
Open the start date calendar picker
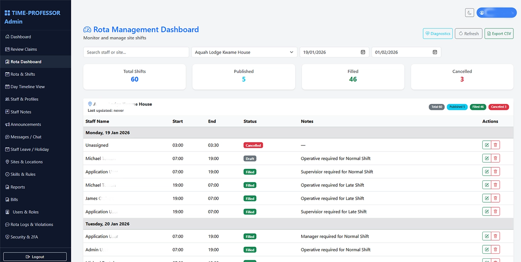coord(363,52)
